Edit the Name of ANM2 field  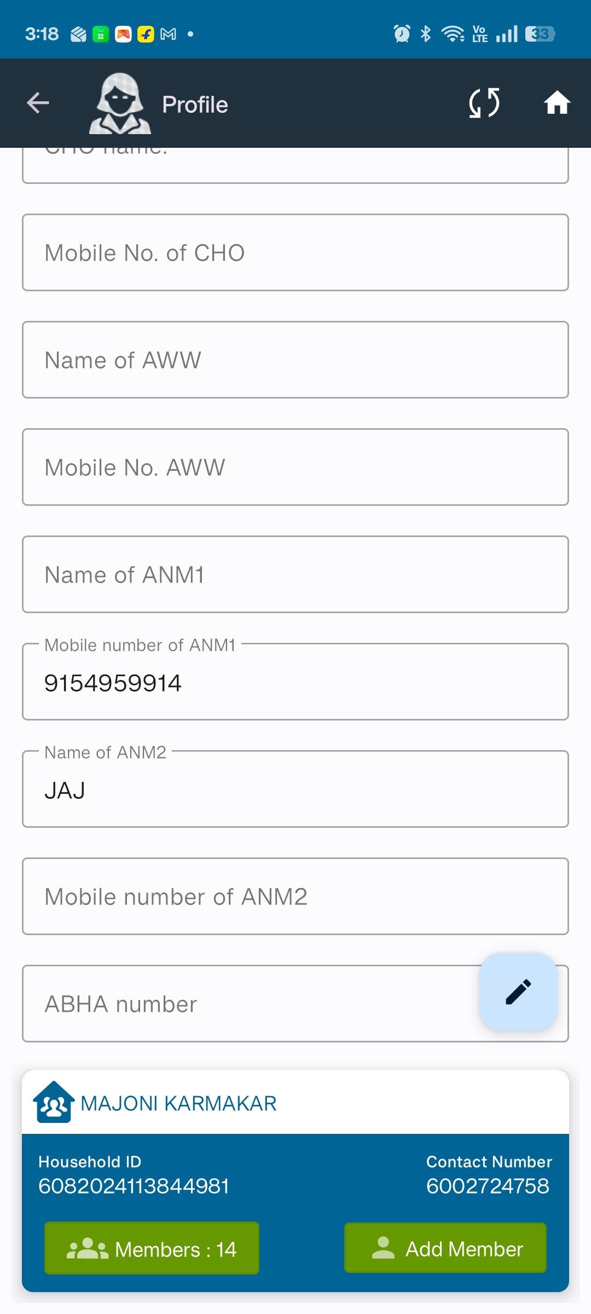(x=296, y=789)
